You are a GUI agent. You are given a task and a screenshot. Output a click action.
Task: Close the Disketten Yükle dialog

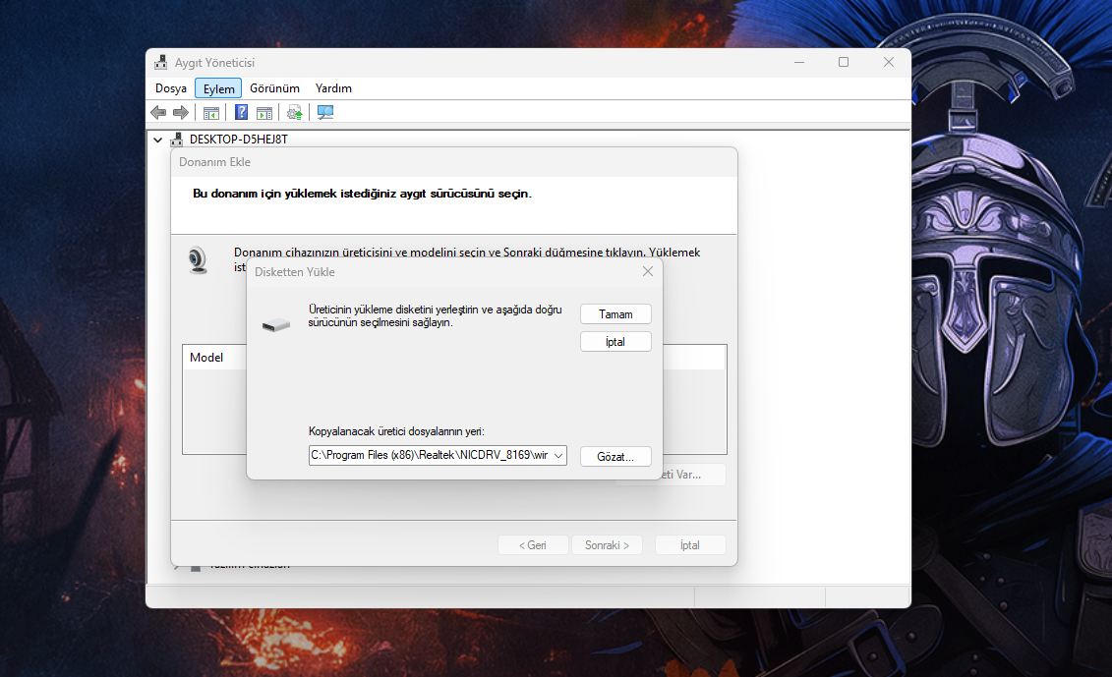coord(648,271)
